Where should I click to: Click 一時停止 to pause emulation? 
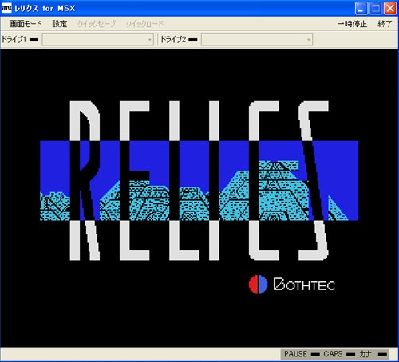point(352,24)
